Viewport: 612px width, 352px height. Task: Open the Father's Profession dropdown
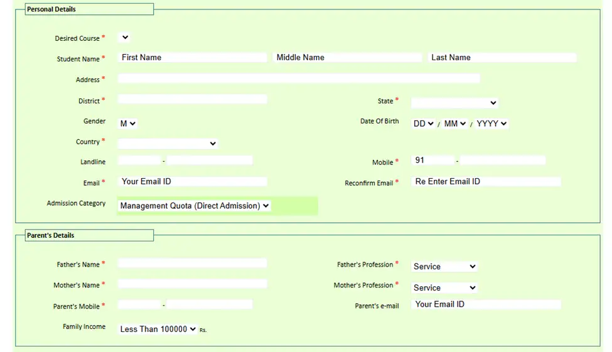pos(444,266)
